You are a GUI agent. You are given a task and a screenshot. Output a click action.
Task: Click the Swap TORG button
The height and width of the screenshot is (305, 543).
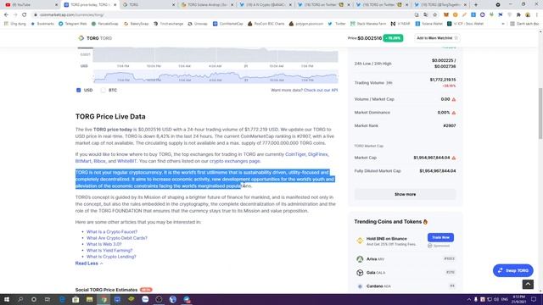click(x=512, y=271)
